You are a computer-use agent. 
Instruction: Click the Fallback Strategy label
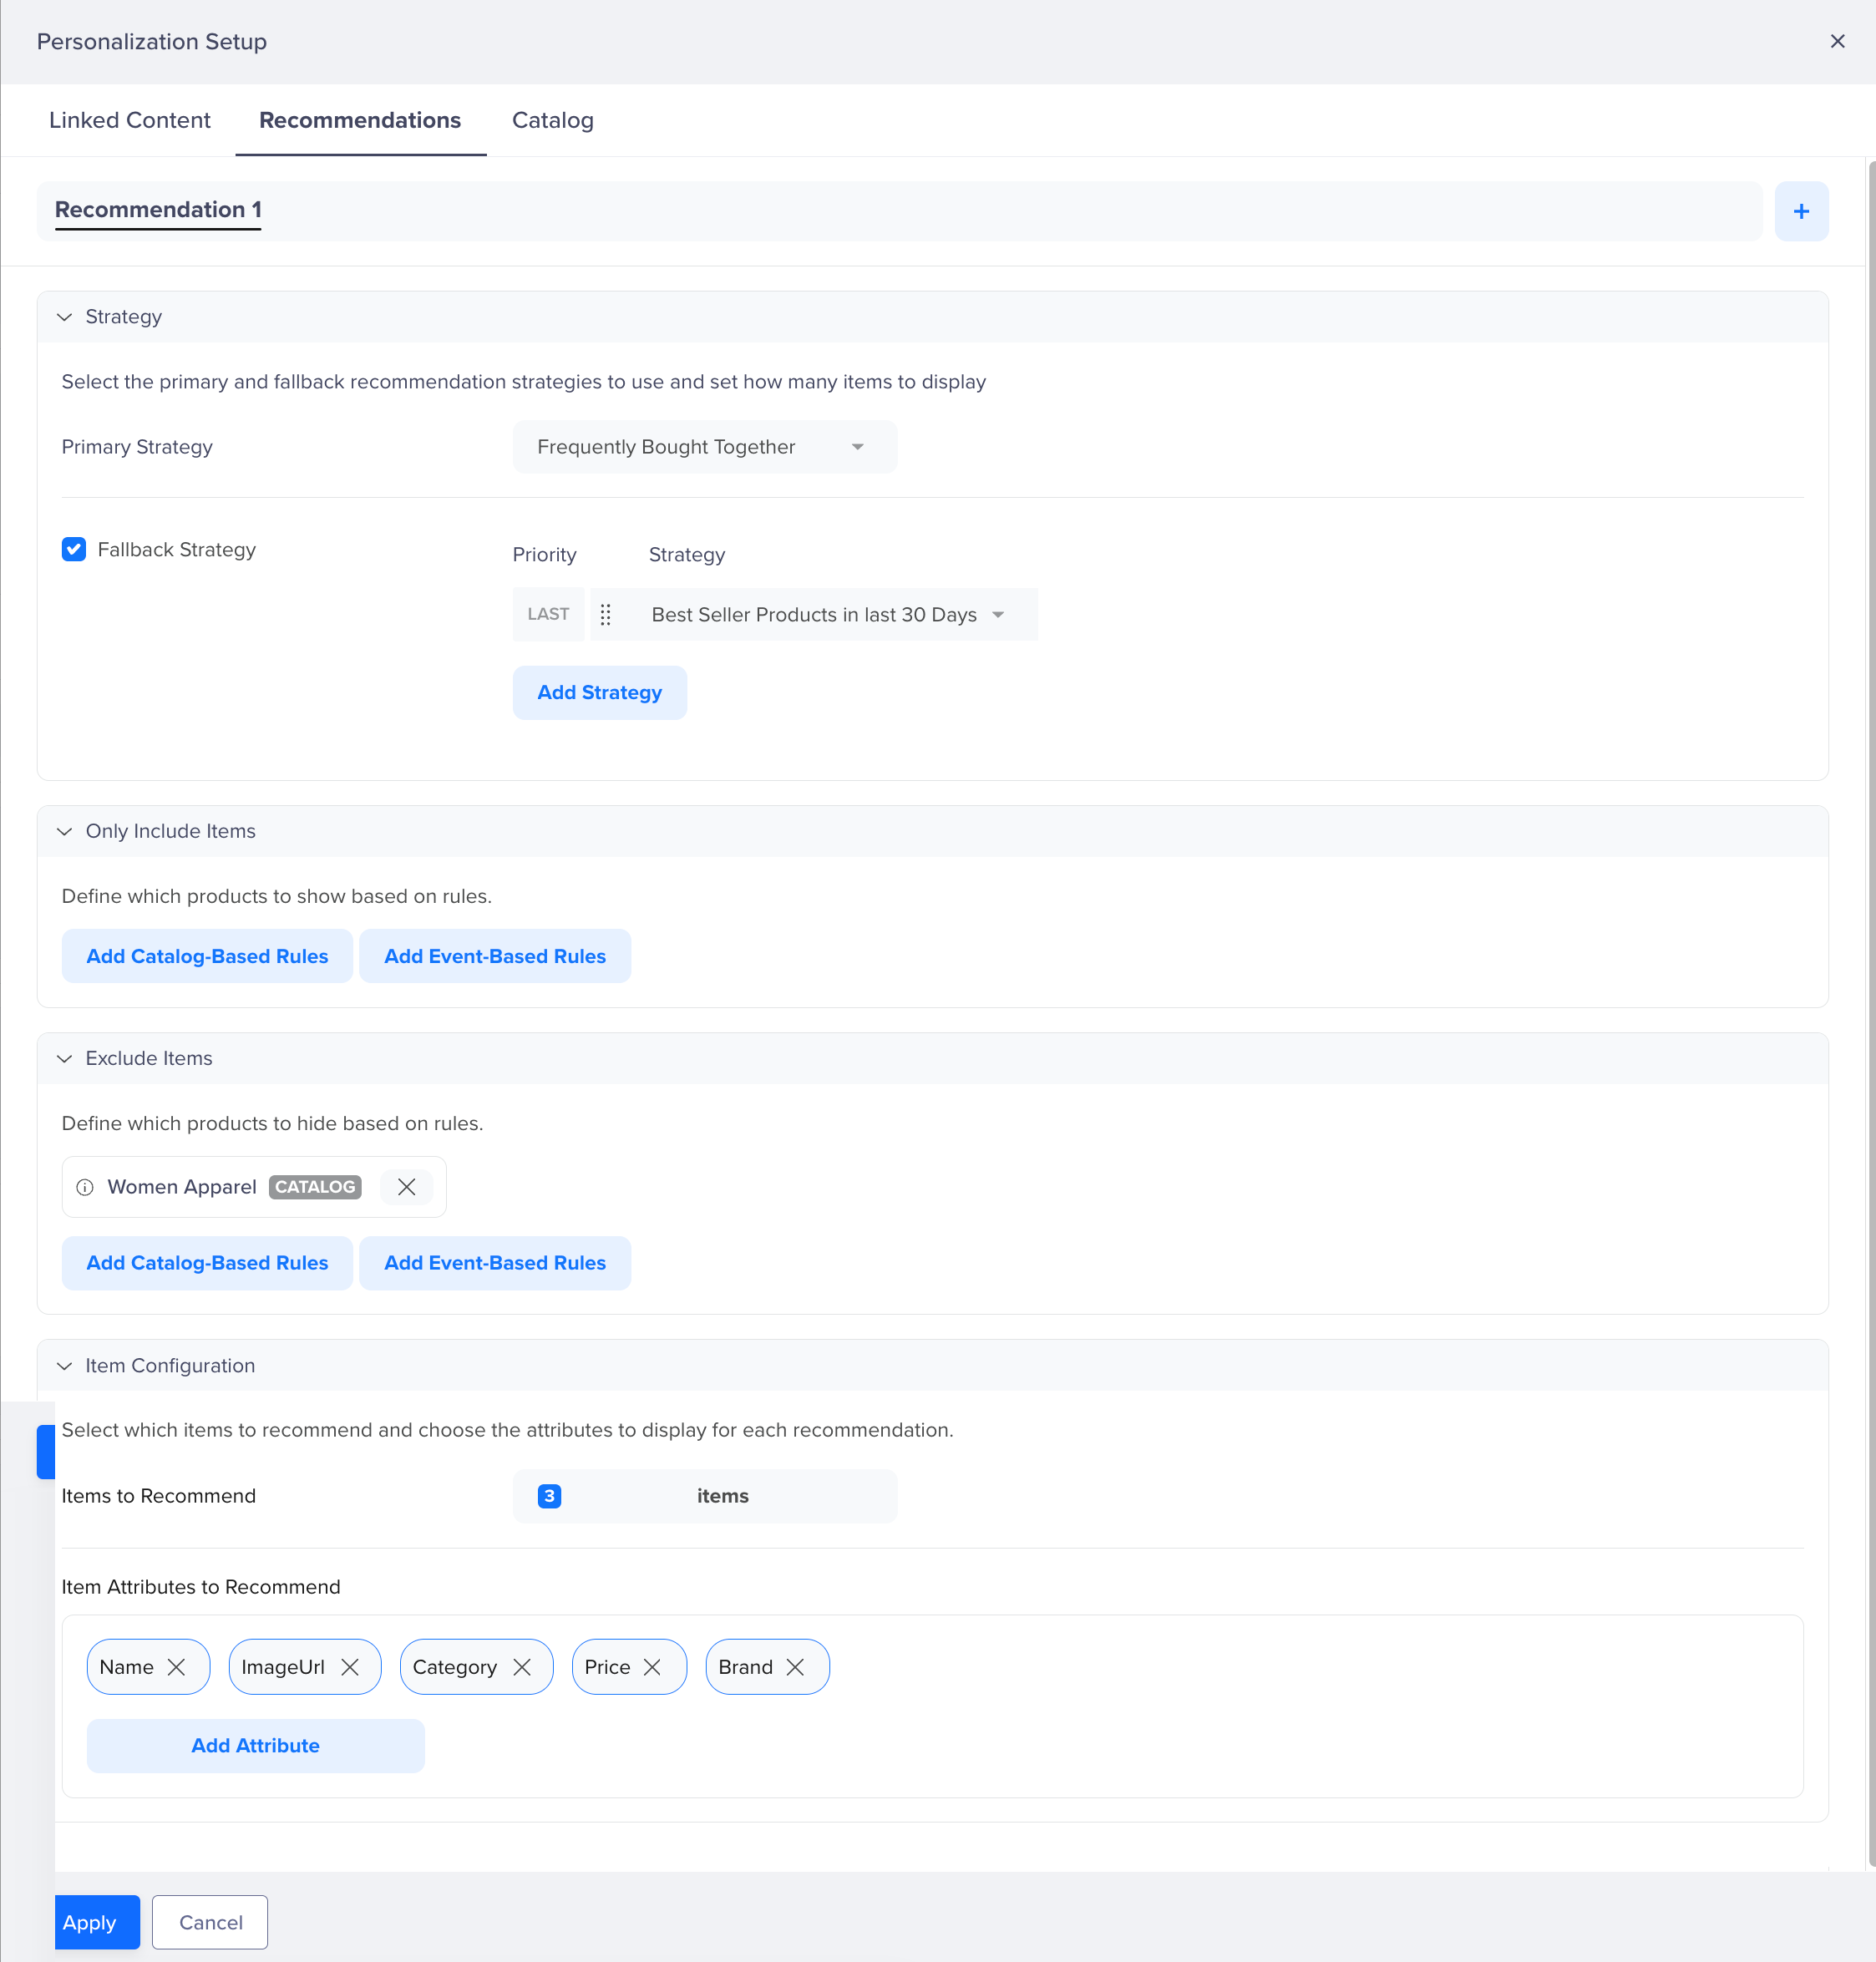click(177, 549)
